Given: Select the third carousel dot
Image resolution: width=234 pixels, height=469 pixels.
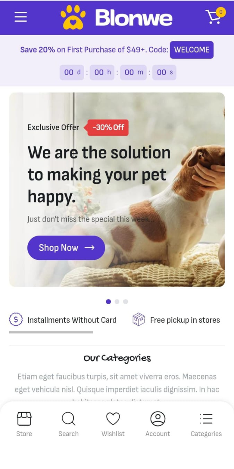Looking at the screenshot, I should point(126,301).
